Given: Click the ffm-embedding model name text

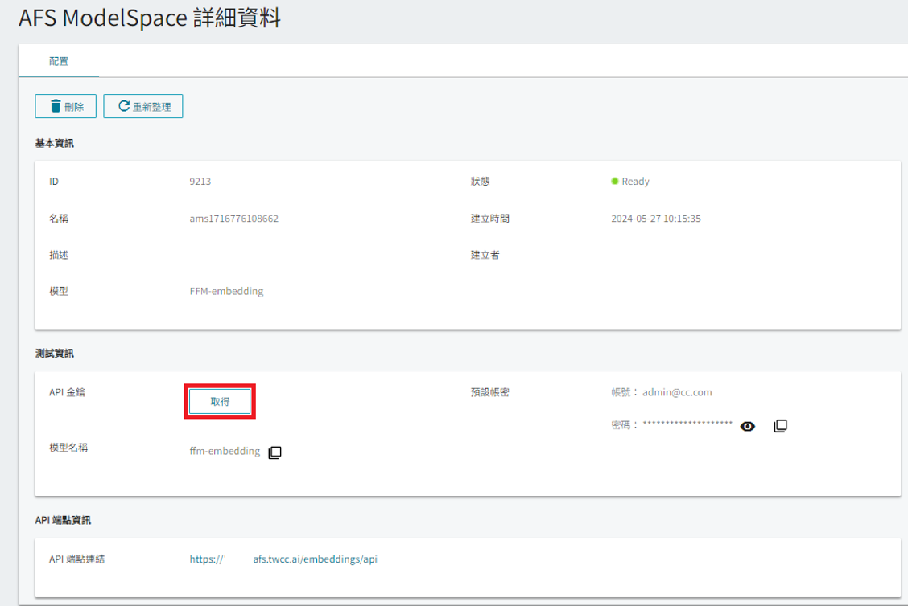Looking at the screenshot, I should [x=225, y=451].
